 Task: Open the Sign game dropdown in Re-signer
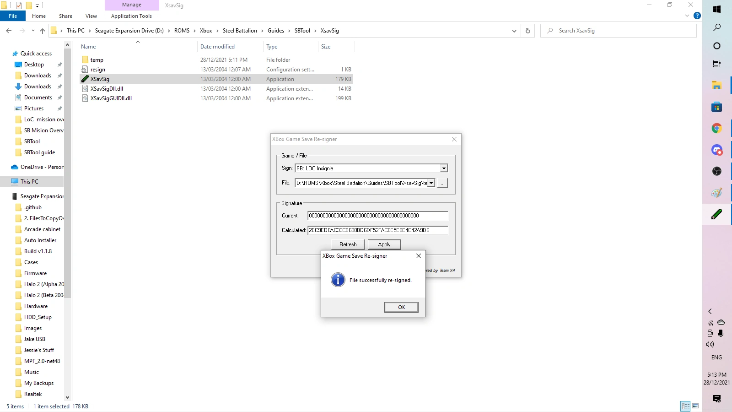443,168
